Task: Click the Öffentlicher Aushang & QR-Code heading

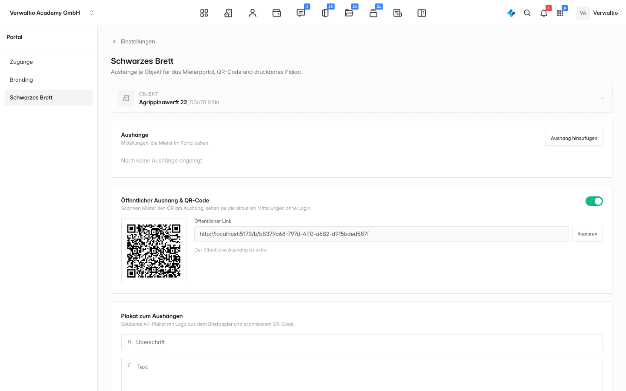Action: 165,201
